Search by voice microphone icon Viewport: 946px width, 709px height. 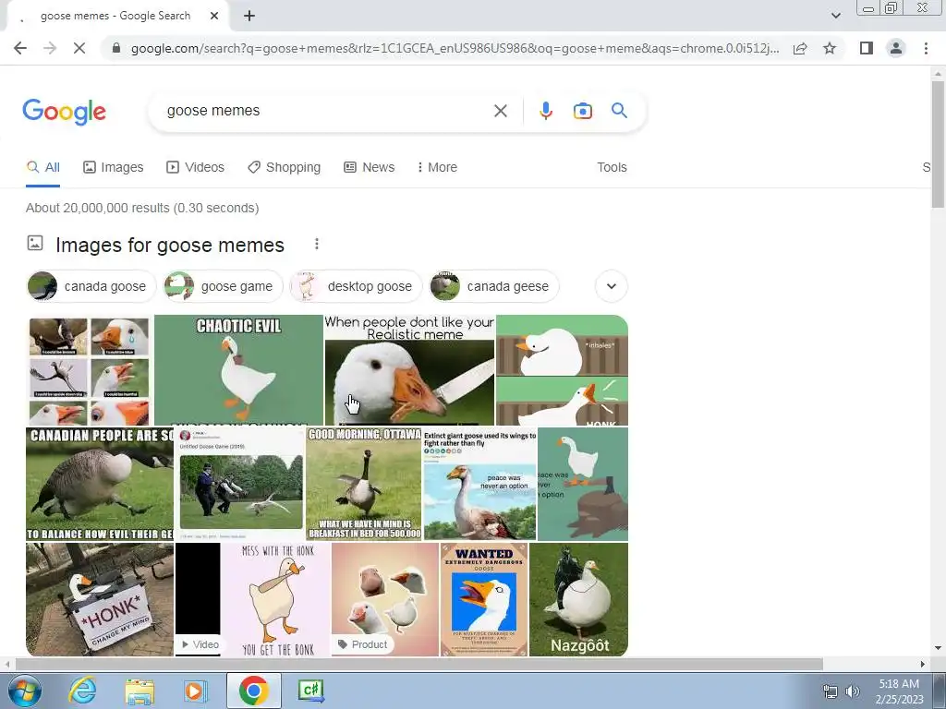point(545,111)
